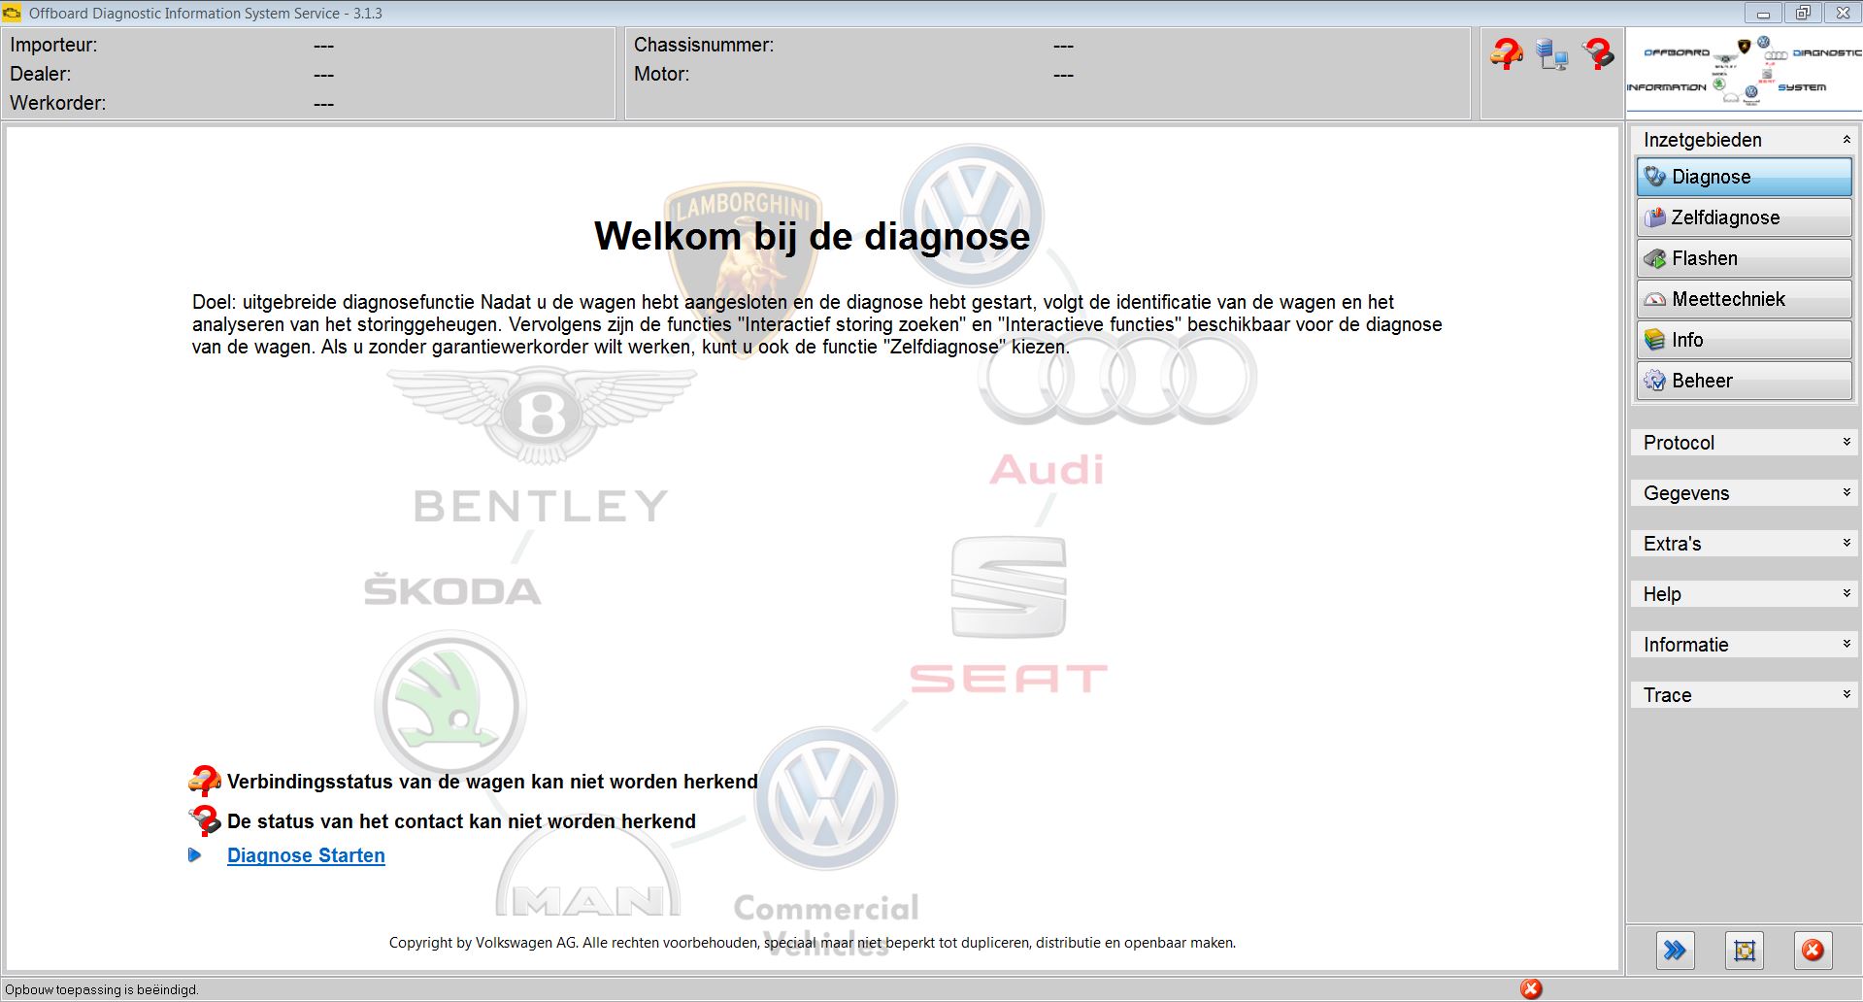
Task: Restore down the application window
Action: 1803,13
